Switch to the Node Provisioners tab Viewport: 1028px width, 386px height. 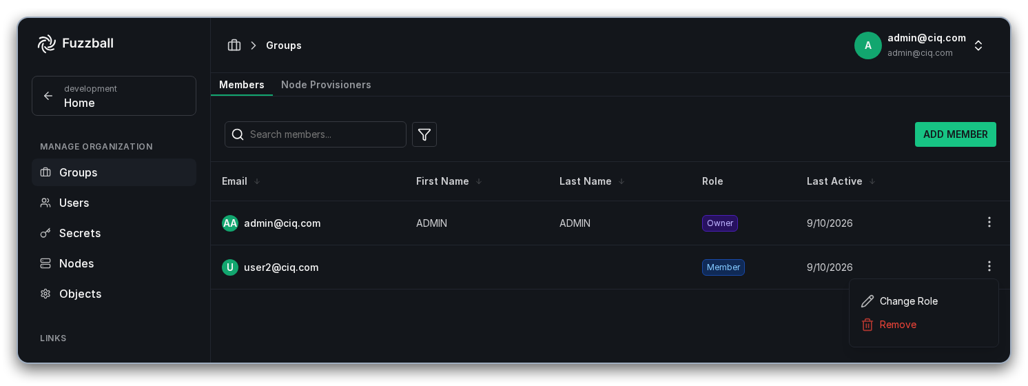[326, 85]
